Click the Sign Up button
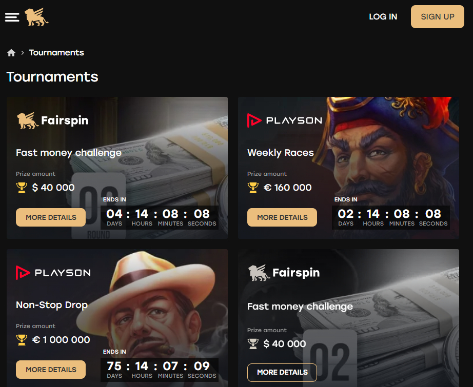The image size is (473, 387). pyautogui.click(x=438, y=16)
